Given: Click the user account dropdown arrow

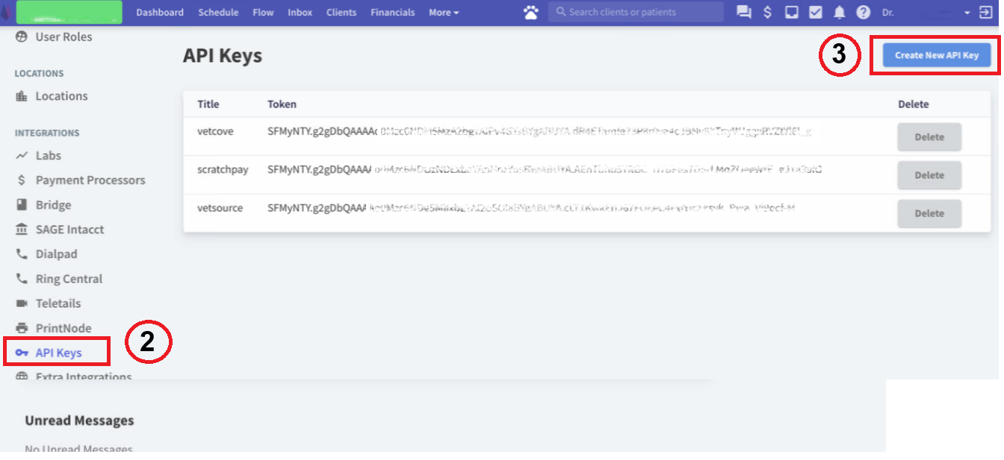Looking at the screenshot, I should tap(967, 13).
